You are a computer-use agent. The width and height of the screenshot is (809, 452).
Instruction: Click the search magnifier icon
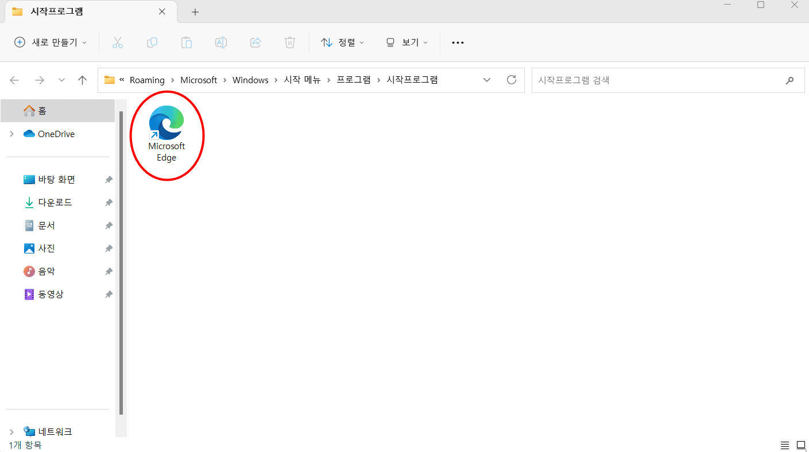(790, 80)
